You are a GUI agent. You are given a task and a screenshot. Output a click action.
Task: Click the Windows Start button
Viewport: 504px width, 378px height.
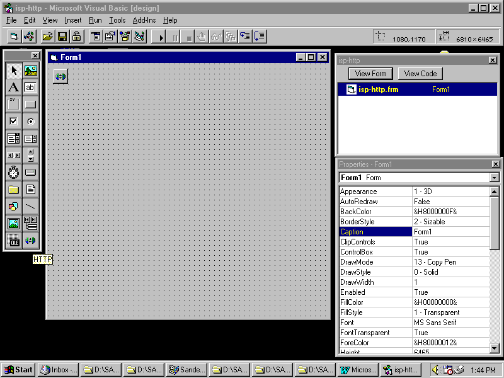(18, 370)
